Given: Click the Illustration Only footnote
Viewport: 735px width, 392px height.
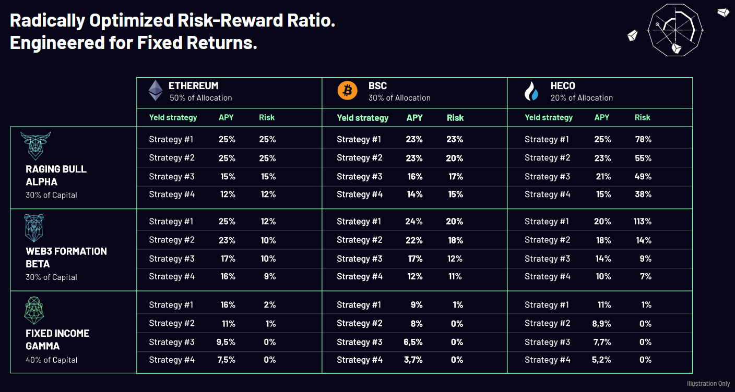Looking at the screenshot, I should tap(708, 384).
